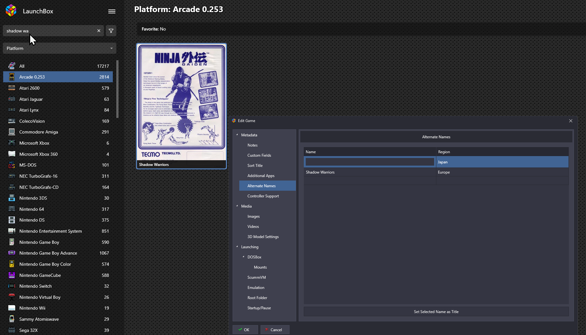Click the Atari Jaguar console icon
The height and width of the screenshot is (335, 586).
tap(12, 99)
